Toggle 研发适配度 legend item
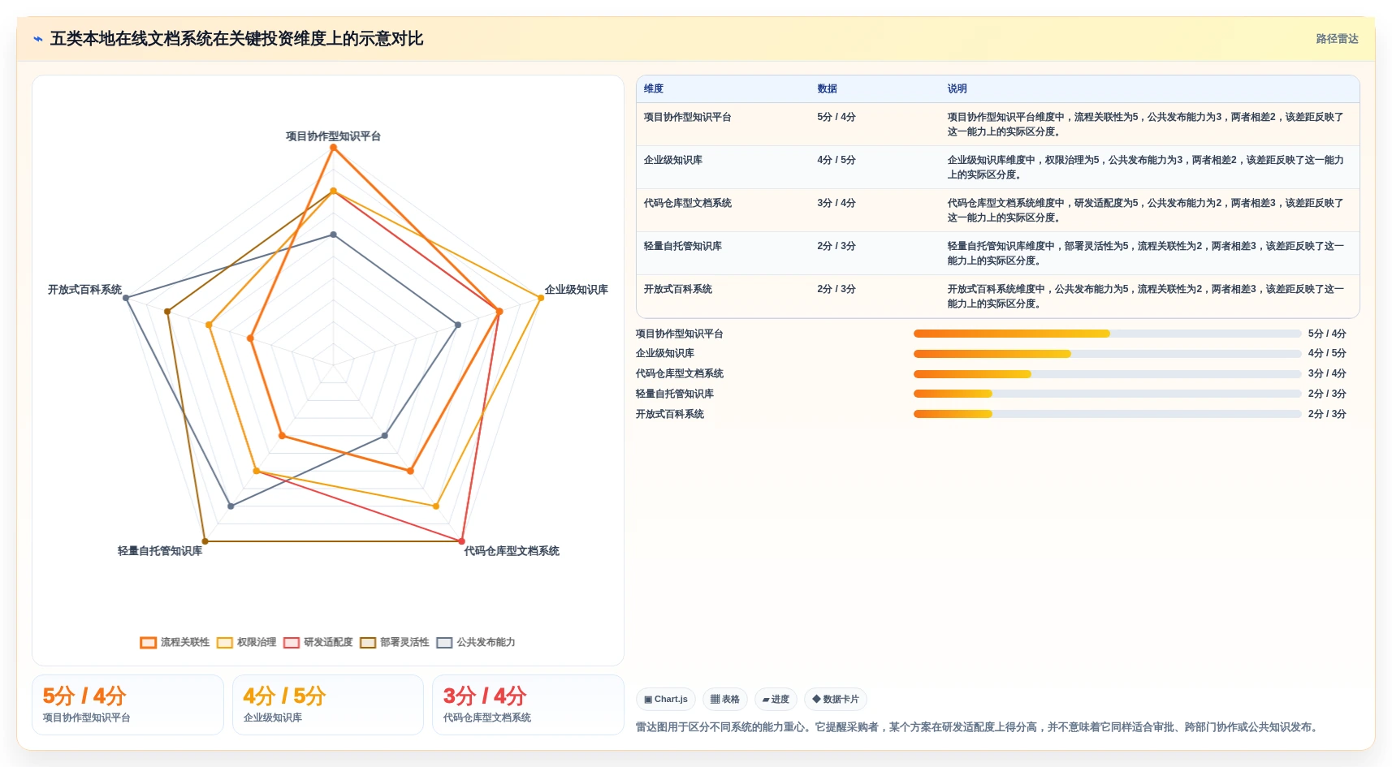This screenshot has width=1392, height=767. (x=318, y=643)
